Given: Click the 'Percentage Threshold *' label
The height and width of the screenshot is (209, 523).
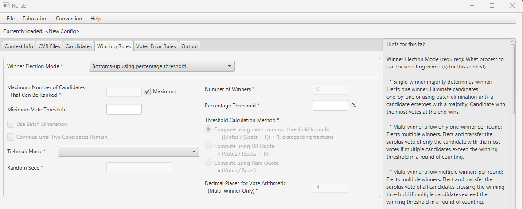Looking at the screenshot, I should (232, 105).
